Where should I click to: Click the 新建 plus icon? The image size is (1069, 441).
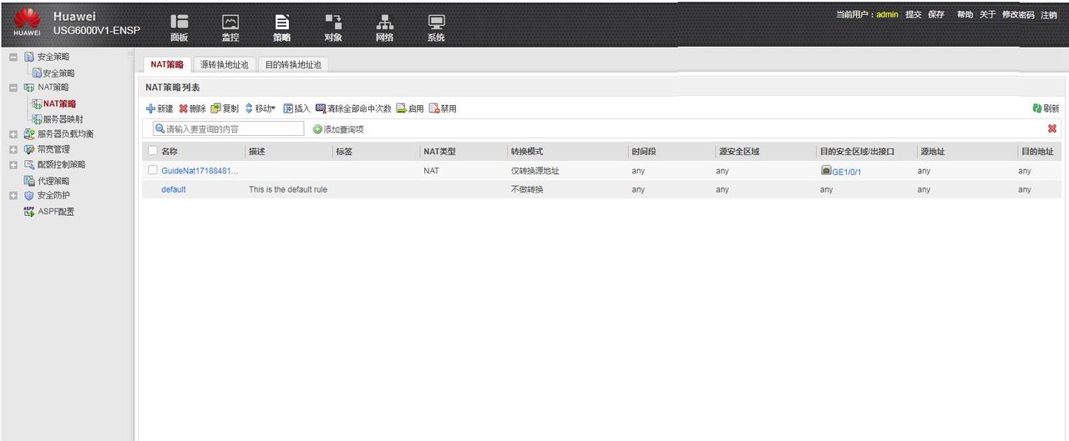click(150, 108)
